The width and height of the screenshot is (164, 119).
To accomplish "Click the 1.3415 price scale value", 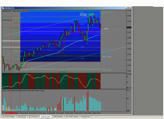I will click(x=129, y=16).
